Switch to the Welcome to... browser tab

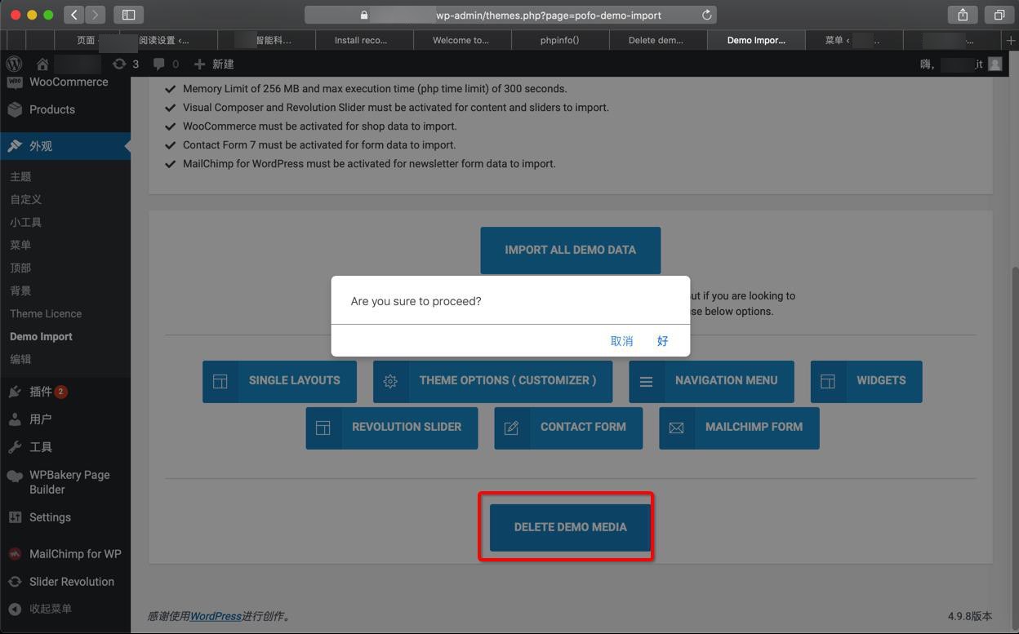462,40
